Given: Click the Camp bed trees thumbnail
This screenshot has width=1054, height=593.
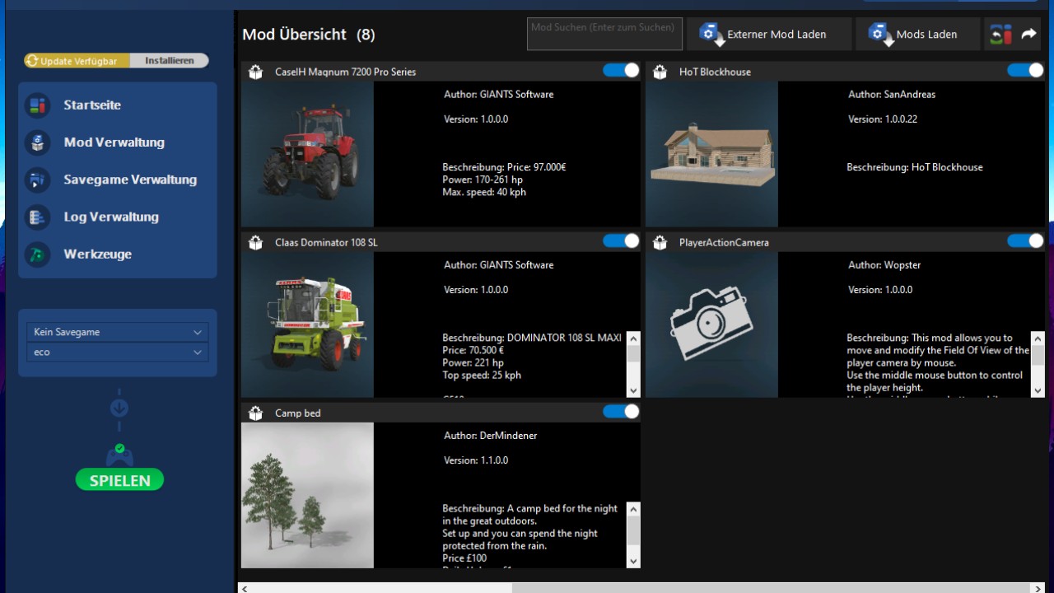Looking at the screenshot, I should tap(307, 495).
